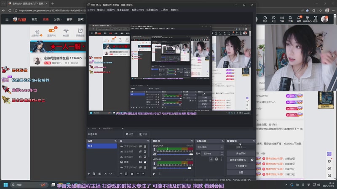The height and width of the screenshot is (189, 337).
Task: Open Douyu 消息 message bell
Action: (x=299, y=19)
